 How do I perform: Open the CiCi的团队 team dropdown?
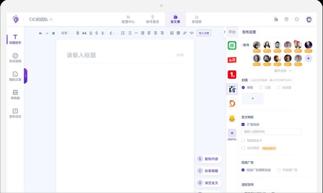point(40,19)
